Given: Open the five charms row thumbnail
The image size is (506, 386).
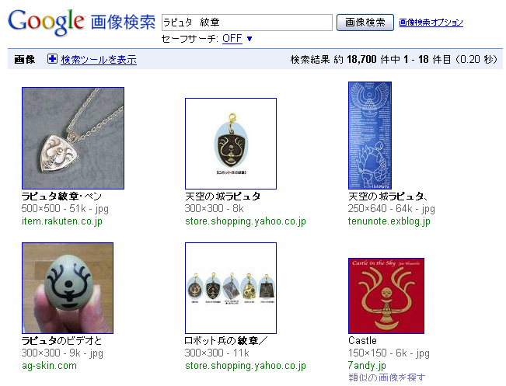Looking at the screenshot, I should pos(231,288).
